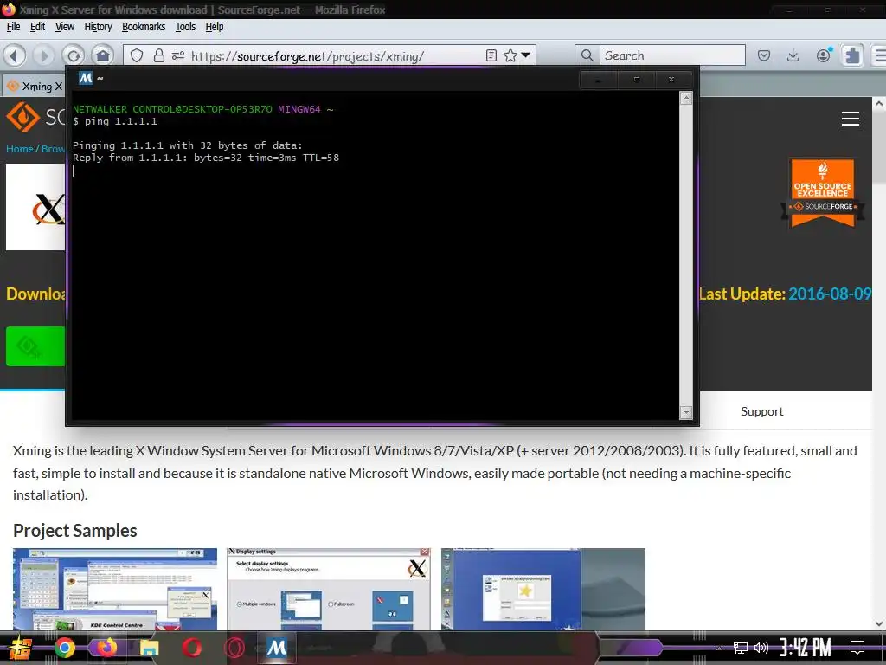This screenshot has width=886, height=665.
Task: Click the 'Reply from 1.1.1.1' output line
Action: (x=206, y=158)
